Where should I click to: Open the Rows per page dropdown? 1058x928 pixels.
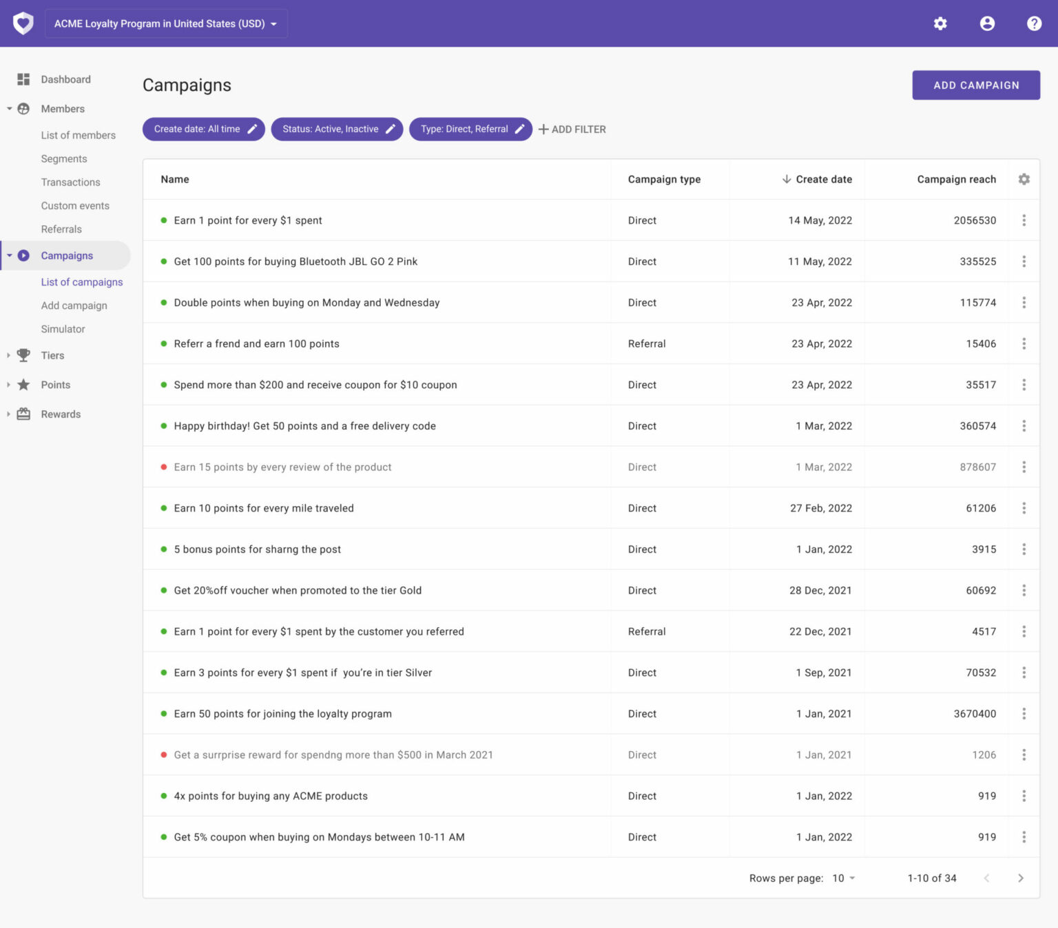coord(842,878)
